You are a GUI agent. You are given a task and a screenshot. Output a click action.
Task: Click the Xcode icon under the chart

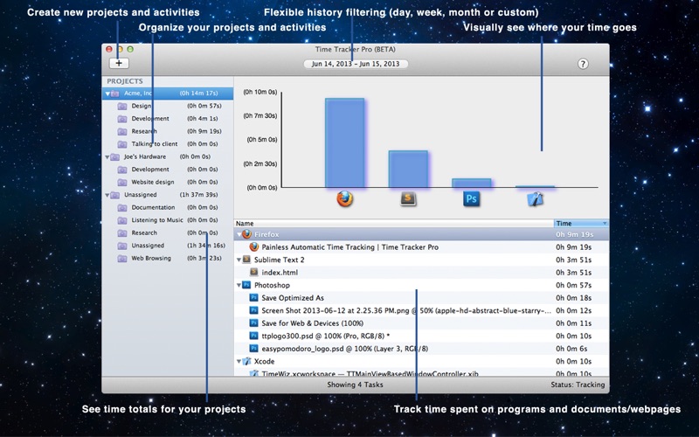[x=535, y=199]
